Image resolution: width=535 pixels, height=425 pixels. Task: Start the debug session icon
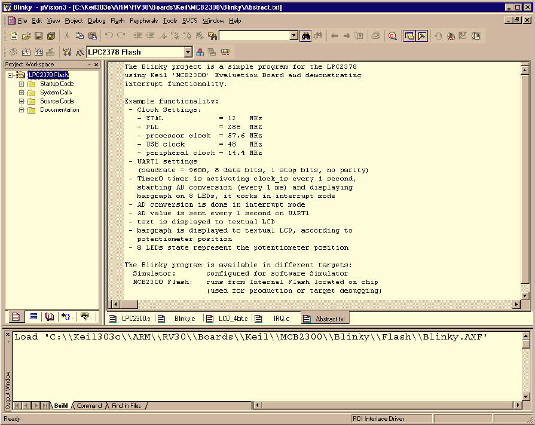click(392, 36)
